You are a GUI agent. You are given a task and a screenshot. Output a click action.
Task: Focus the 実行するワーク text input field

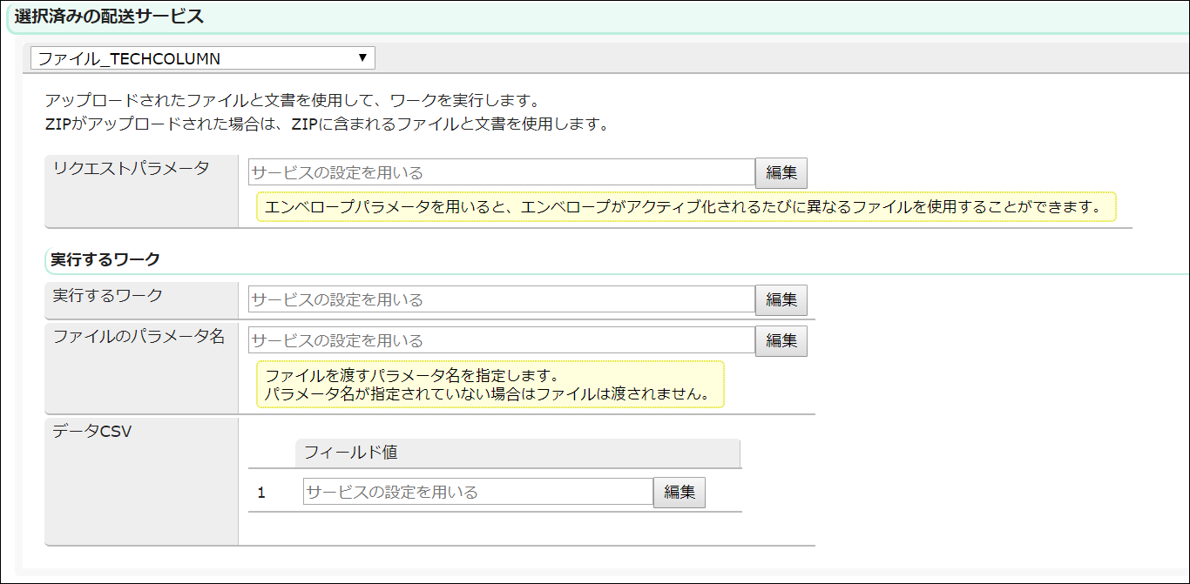(x=501, y=299)
